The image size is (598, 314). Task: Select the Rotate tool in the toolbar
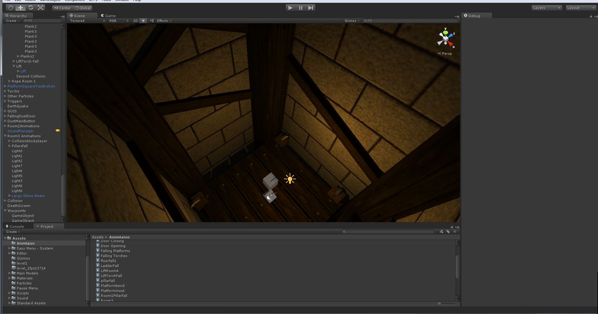click(x=31, y=7)
